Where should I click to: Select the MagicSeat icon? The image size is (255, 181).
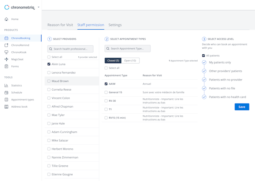point(6,59)
